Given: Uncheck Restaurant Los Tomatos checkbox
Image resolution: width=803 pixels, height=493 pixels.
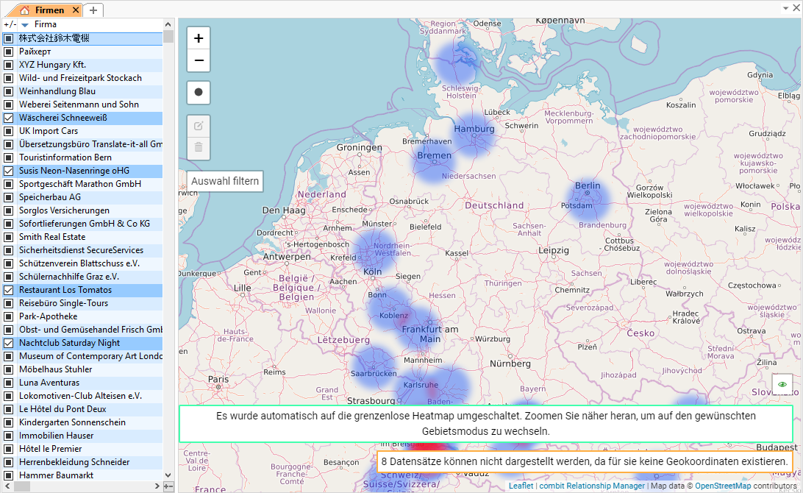Looking at the screenshot, I should [x=8, y=290].
